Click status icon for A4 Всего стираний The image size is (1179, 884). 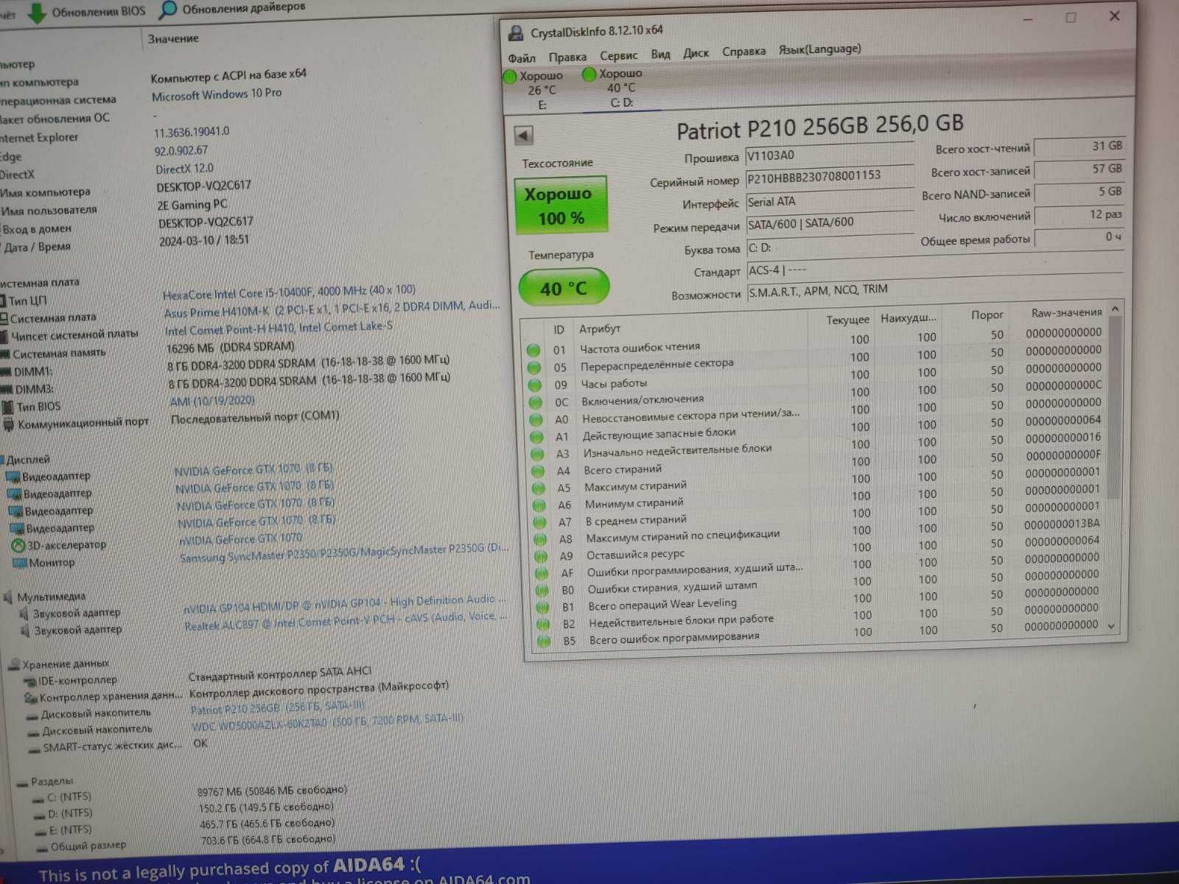tap(538, 471)
